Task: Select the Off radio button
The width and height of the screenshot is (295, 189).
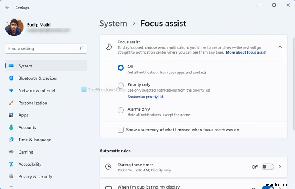Action: click(121, 67)
